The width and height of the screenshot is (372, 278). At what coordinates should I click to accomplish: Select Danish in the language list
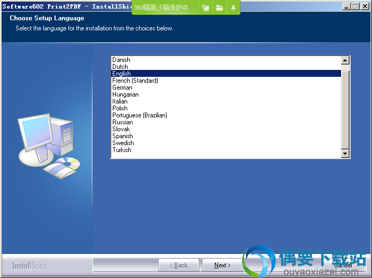pos(226,60)
